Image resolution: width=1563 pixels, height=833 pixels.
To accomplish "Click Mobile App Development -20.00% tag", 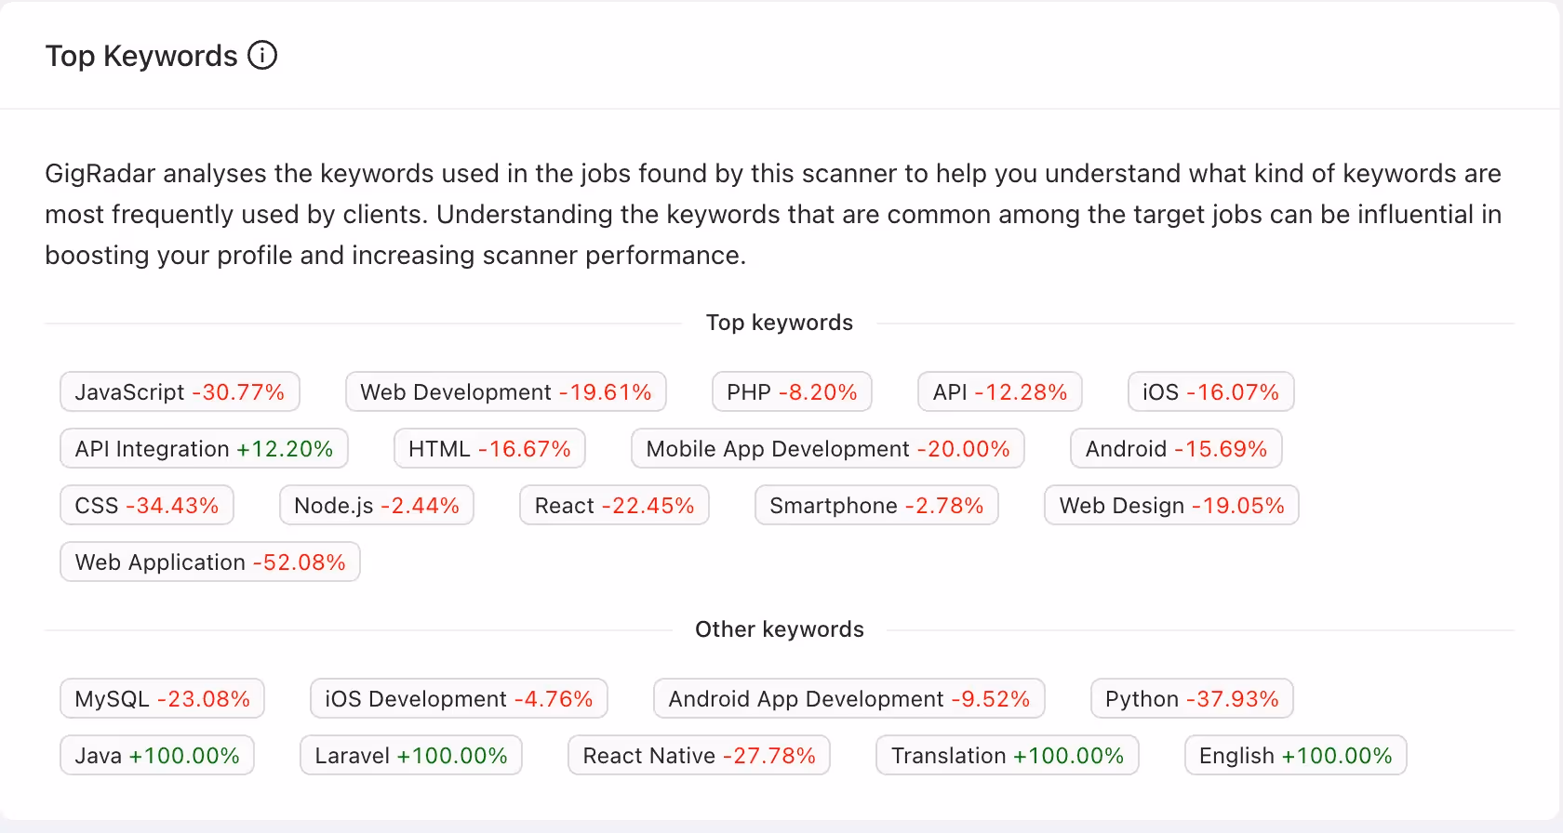I will (827, 448).
